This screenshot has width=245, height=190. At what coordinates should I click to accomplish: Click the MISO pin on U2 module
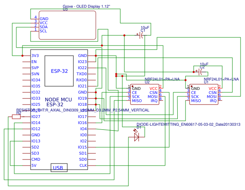pyautogui.click(x=137, y=101)
